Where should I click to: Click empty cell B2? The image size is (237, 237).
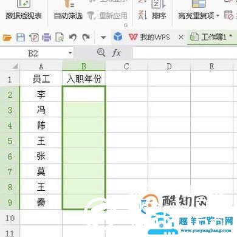coord(84,94)
